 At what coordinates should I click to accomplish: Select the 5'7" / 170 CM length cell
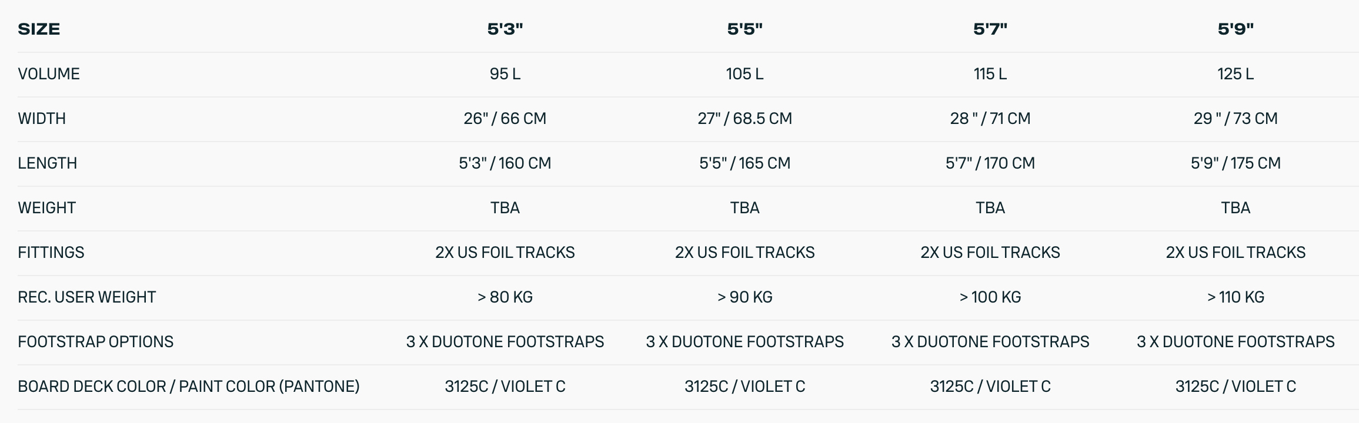click(x=990, y=163)
